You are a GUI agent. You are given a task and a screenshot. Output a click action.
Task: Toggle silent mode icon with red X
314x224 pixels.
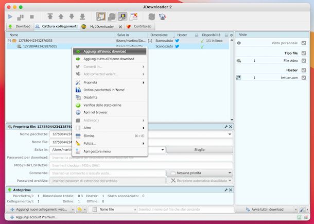[133, 16]
